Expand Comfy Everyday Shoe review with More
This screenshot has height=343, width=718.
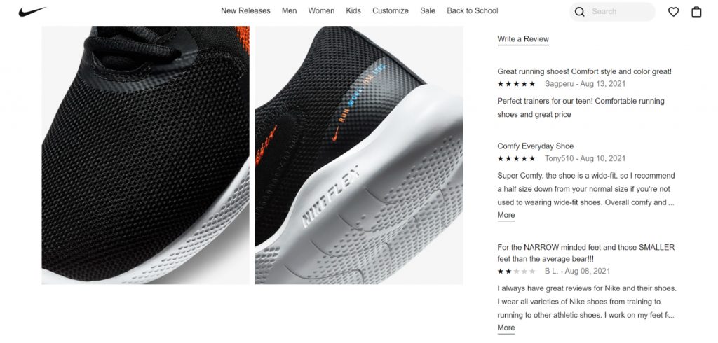click(x=506, y=216)
